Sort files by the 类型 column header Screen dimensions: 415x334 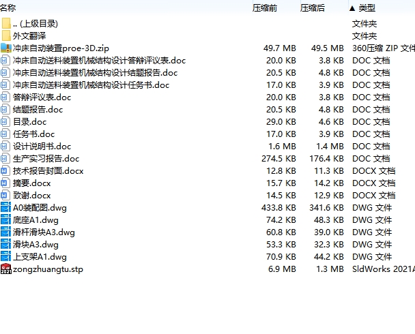point(367,8)
